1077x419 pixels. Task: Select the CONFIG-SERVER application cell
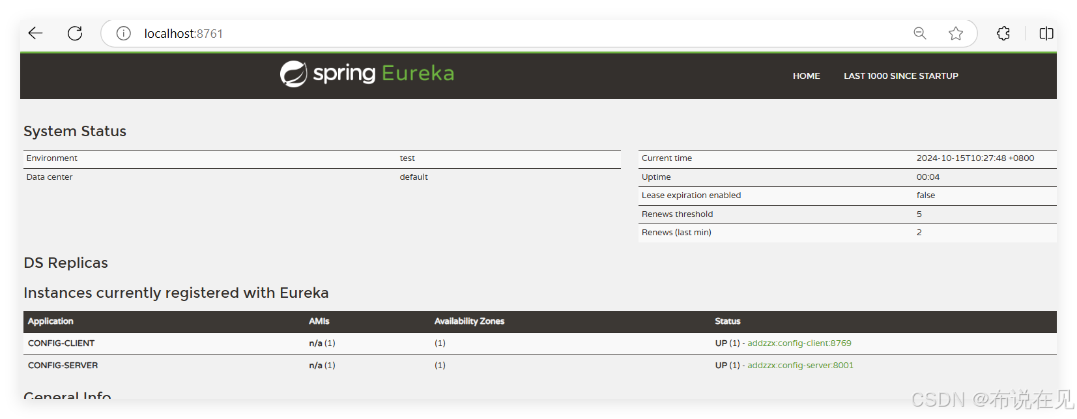[x=63, y=366]
